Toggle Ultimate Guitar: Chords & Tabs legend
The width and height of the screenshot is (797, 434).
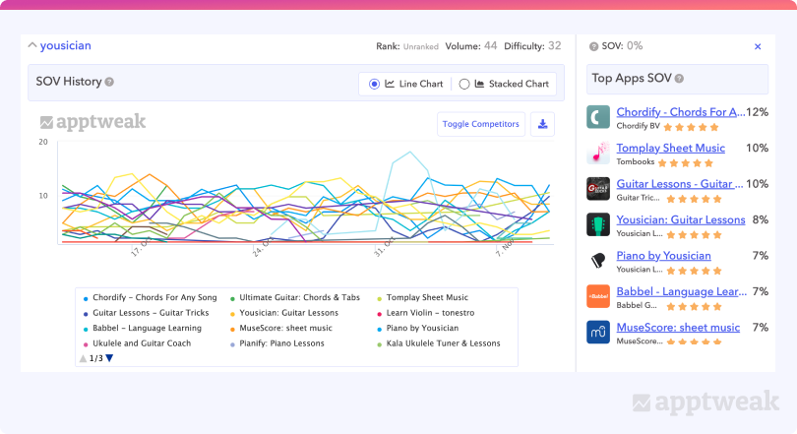(295, 298)
